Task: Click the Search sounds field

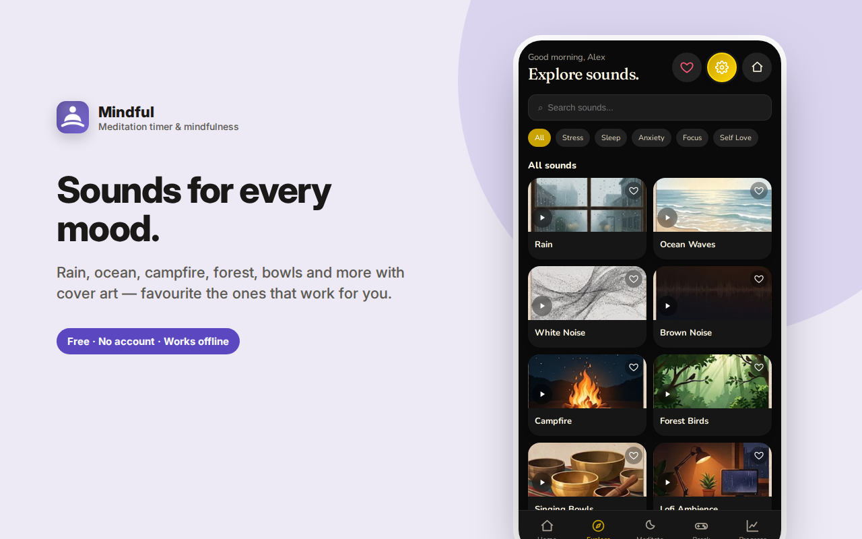Action: click(650, 107)
